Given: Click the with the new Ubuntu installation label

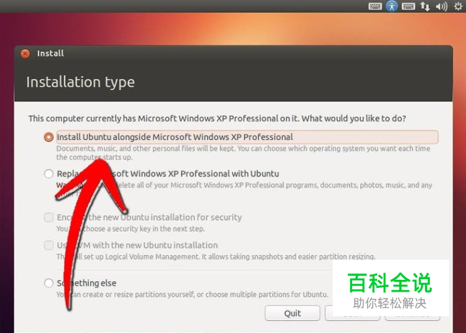Looking at the screenshot, I should click(x=155, y=245).
